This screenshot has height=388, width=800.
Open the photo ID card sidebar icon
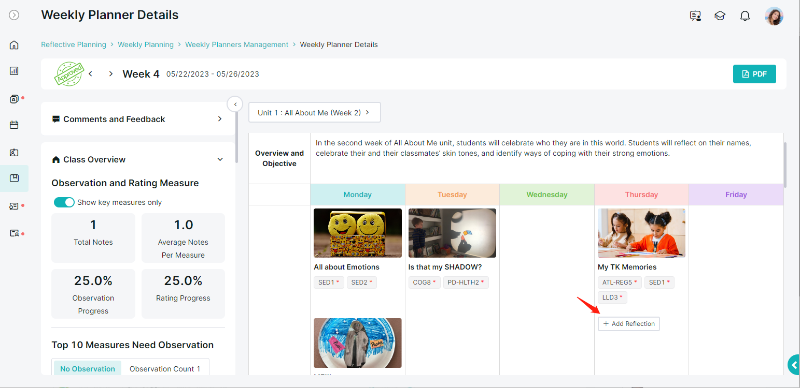(x=14, y=153)
